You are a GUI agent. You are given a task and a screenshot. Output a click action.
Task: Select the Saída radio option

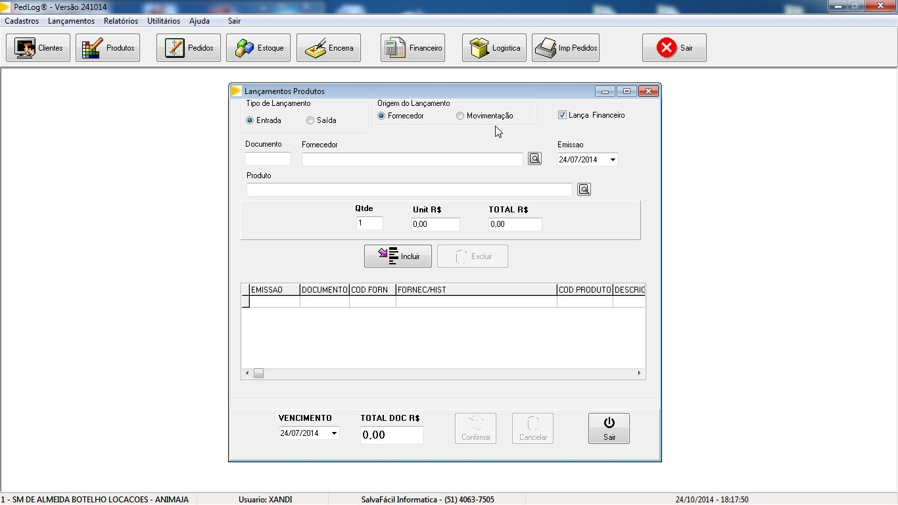310,120
